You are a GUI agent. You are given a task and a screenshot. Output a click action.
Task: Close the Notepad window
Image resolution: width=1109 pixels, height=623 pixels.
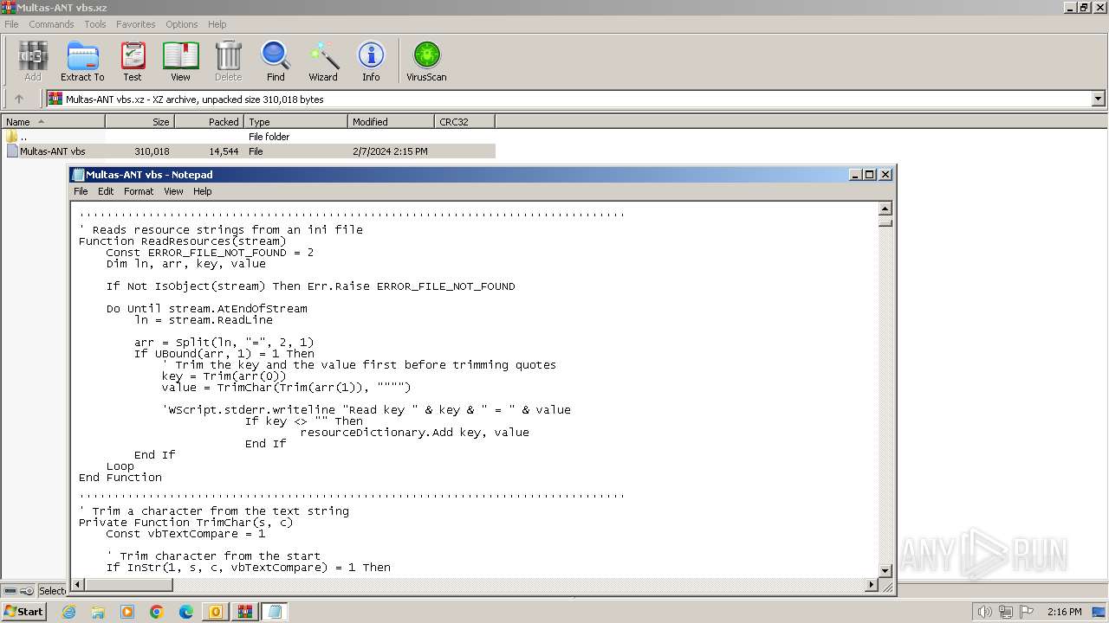click(885, 175)
